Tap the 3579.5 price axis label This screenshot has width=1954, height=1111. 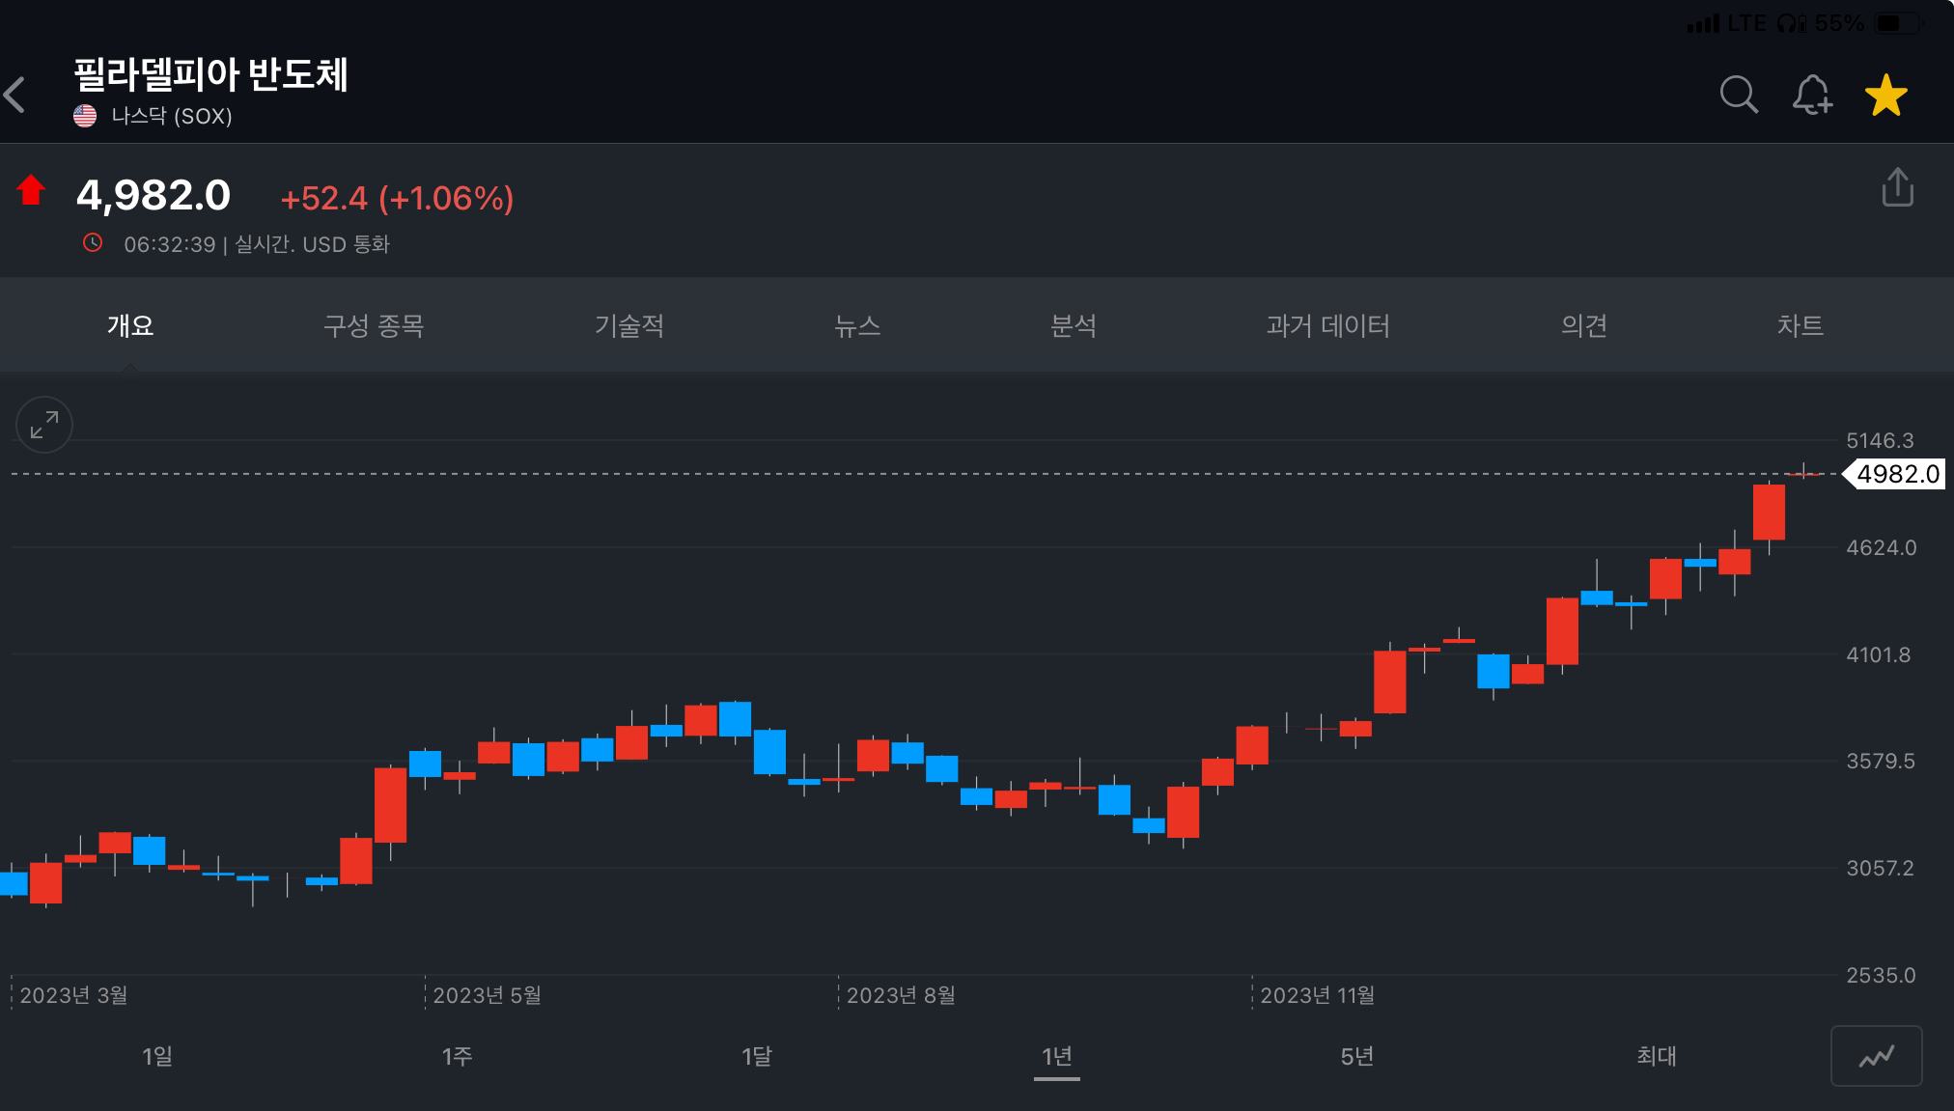tap(1881, 762)
